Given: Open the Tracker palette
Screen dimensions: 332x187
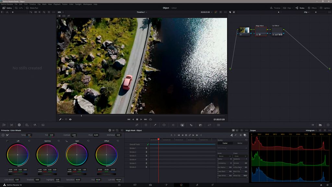Looking at the screenshot, I should [x=173, y=125].
